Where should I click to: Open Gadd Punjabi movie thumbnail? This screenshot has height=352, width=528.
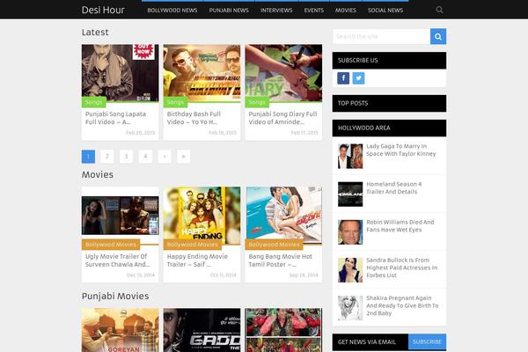(202, 330)
